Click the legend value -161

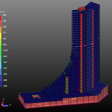[5, 62]
